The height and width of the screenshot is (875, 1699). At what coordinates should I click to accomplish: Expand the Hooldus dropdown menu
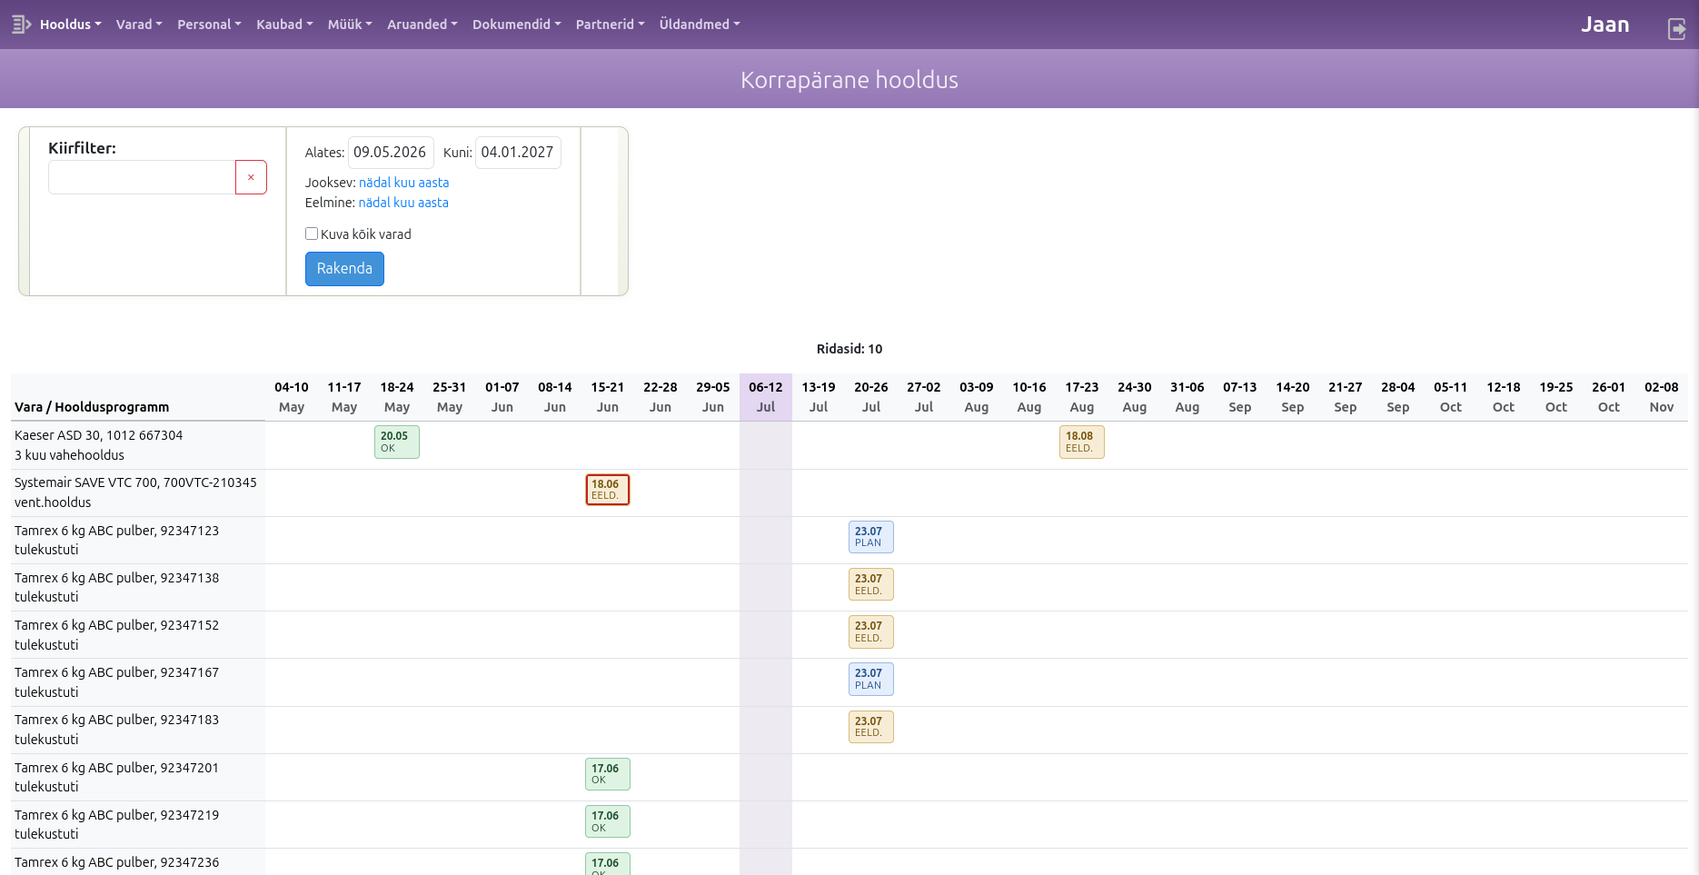tap(70, 25)
